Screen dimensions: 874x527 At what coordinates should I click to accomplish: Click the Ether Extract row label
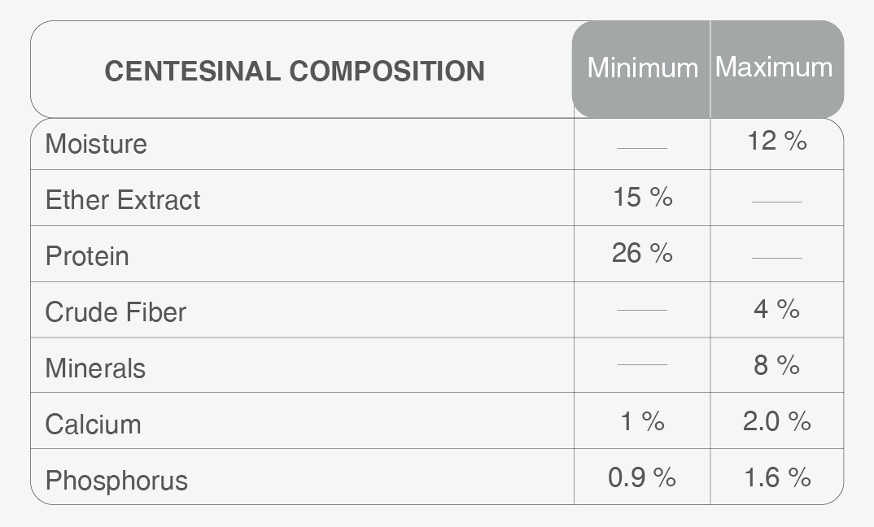[122, 200]
